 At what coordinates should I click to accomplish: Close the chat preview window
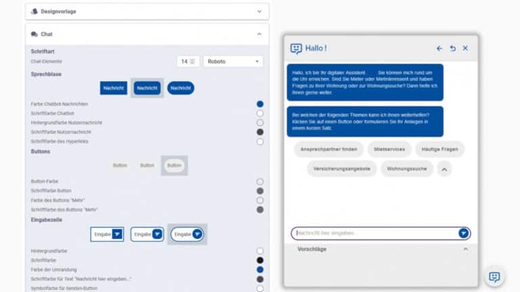click(465, 49)
